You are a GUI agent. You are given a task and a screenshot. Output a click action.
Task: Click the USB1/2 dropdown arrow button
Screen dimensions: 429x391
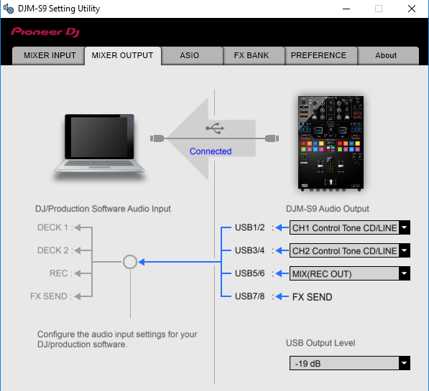pos(404,227)
